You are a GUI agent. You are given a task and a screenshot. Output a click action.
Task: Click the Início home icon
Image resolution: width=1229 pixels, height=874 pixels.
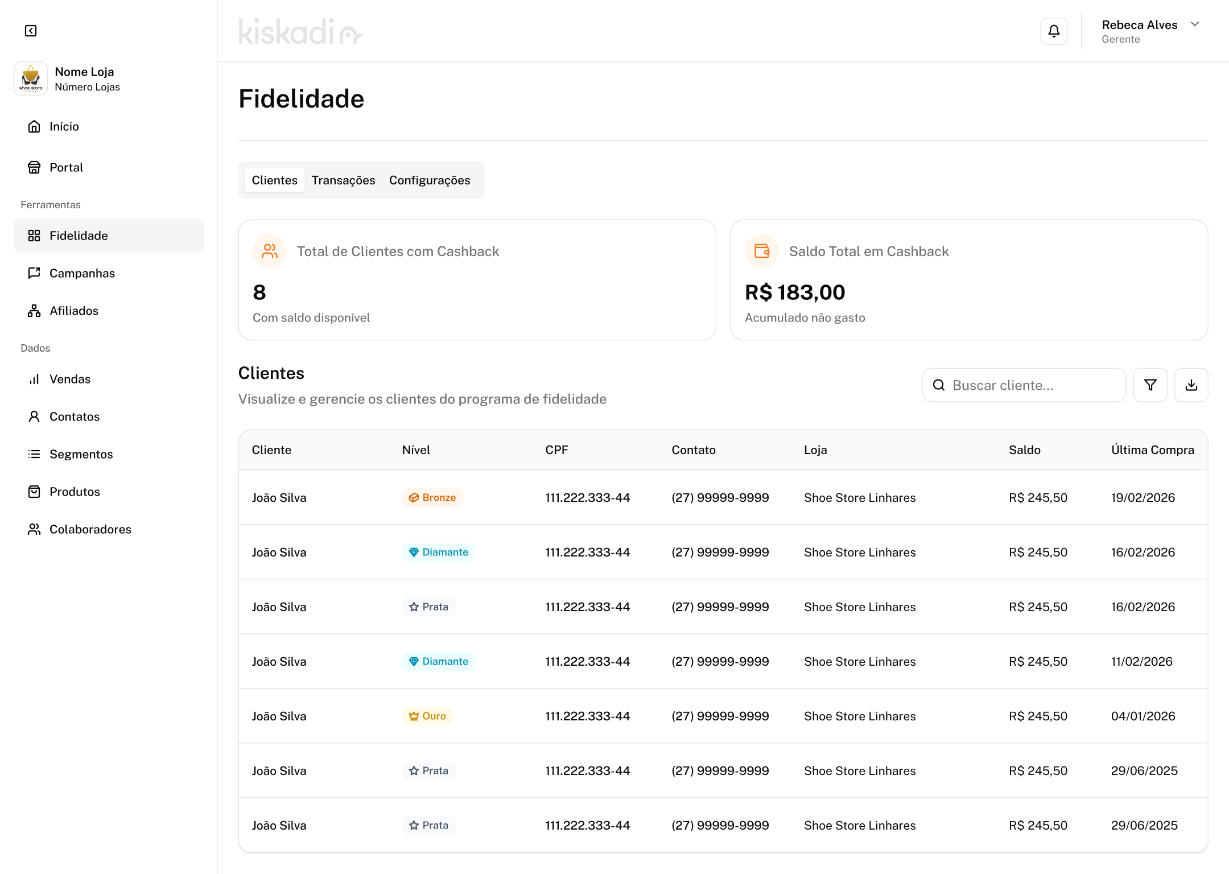click(34, 126)
